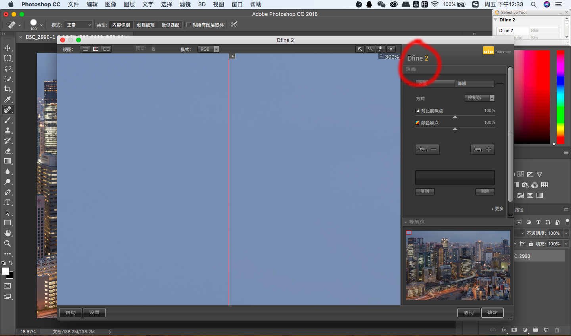Click the lightbulb background color icon
571x336 pixels.
[391, 49]
